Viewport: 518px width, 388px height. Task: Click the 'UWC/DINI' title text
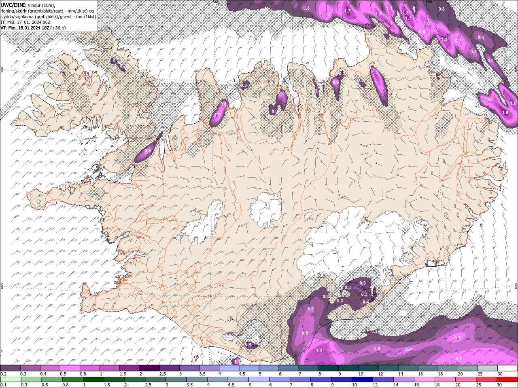click(13, 5)
